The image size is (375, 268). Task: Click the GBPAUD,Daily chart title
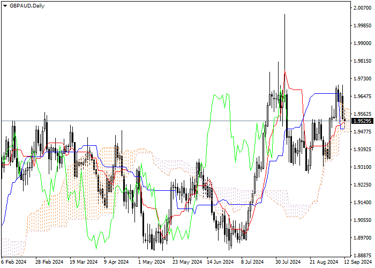pos(27,6)
